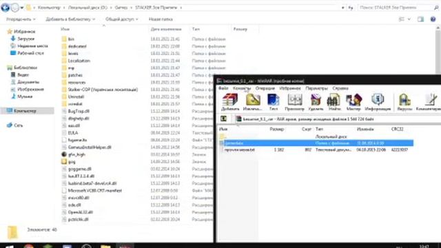Select Libraries (Библиотеки) in navigation pane

click(22, 68)
